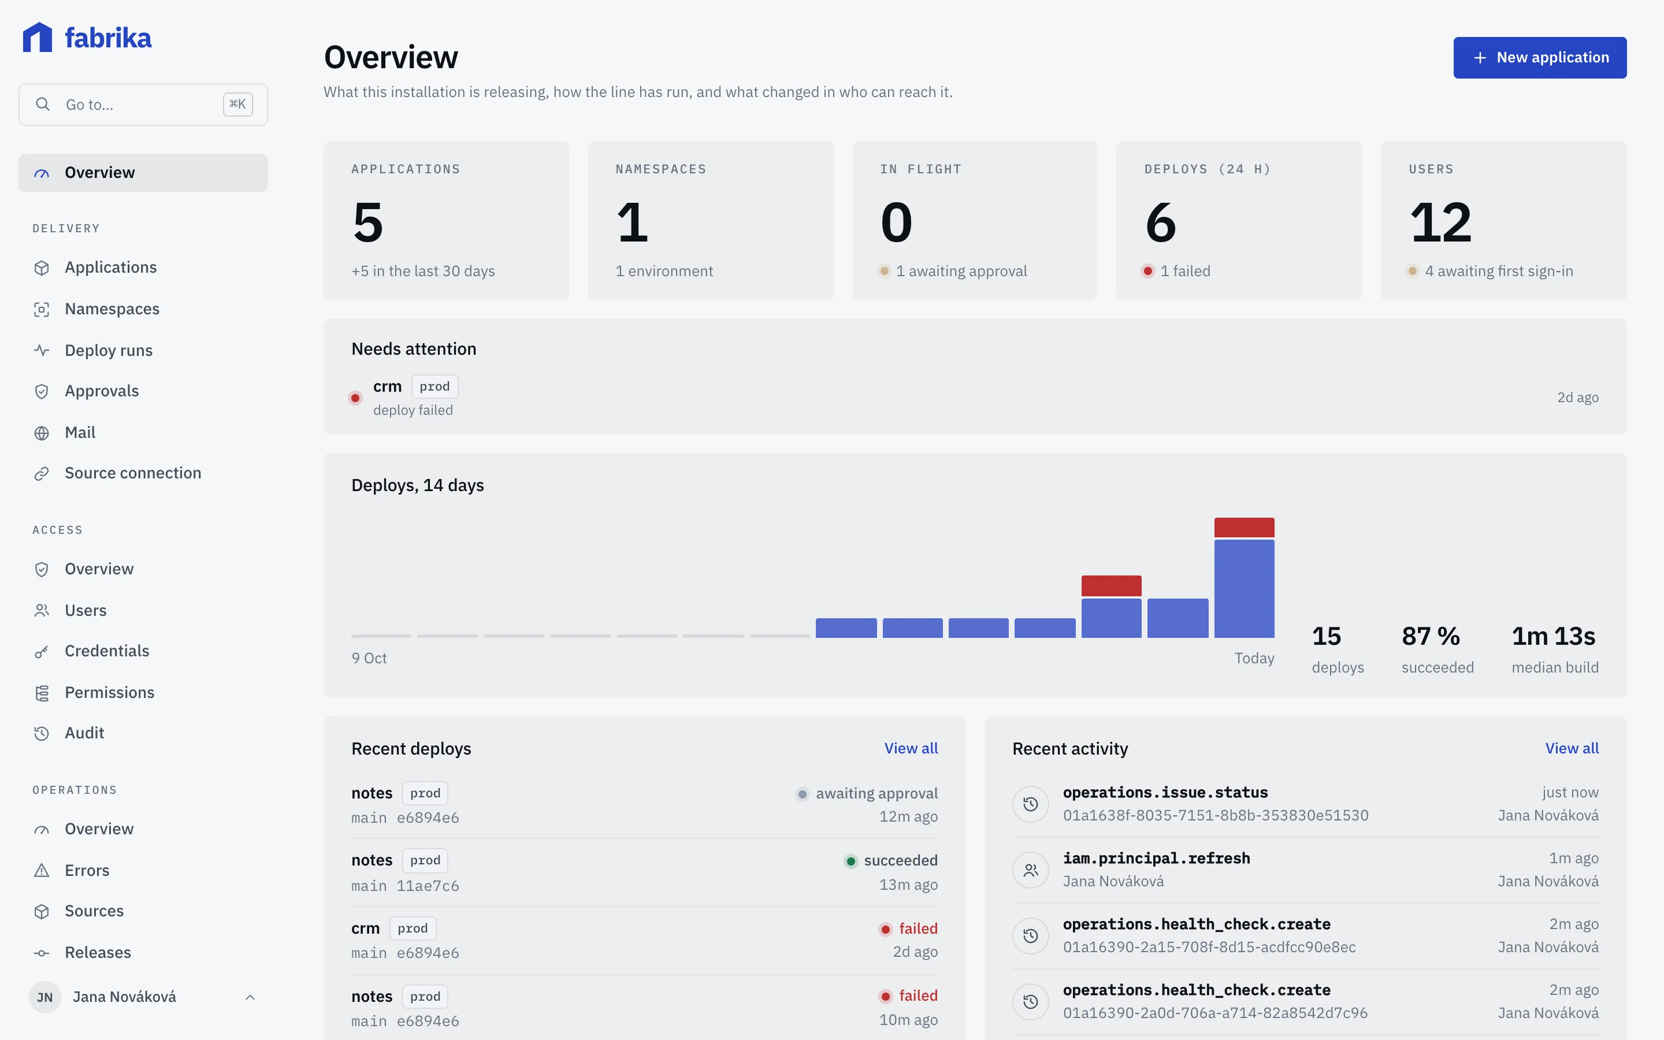Click Today's red failed bar segment

coord(1244,528)
